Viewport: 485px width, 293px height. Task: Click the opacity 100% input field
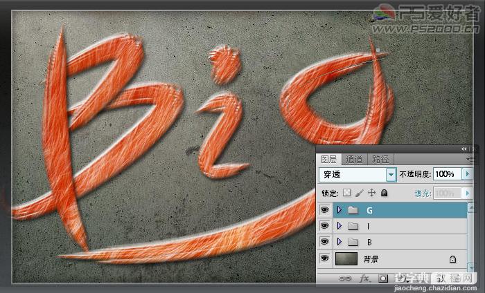click(448, 174)
